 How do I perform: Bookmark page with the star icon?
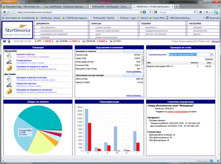click(x=141, y=12)
